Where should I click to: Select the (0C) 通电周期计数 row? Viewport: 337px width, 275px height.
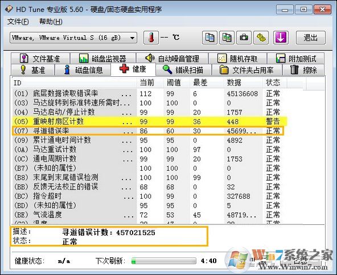149,159
